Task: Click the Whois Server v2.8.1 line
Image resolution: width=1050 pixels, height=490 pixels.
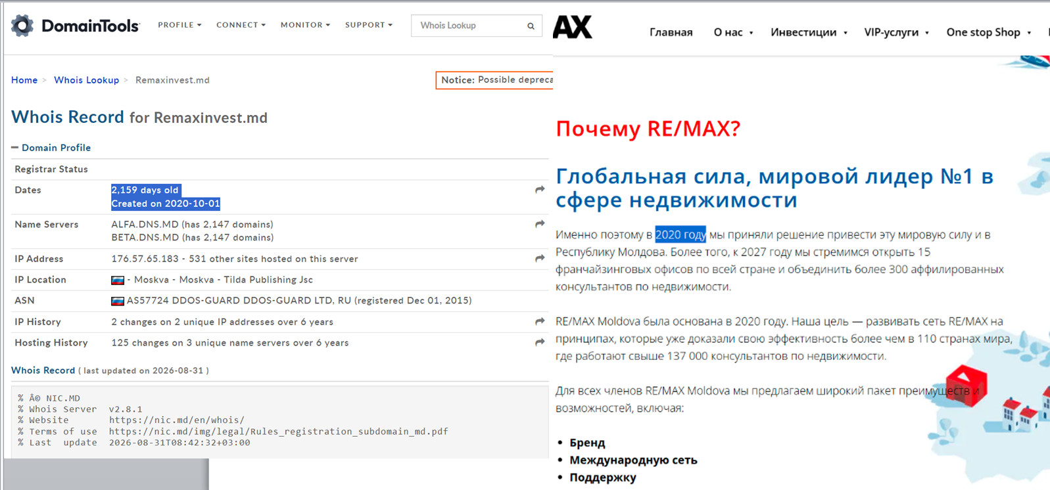Action: (x=80, y=409)
